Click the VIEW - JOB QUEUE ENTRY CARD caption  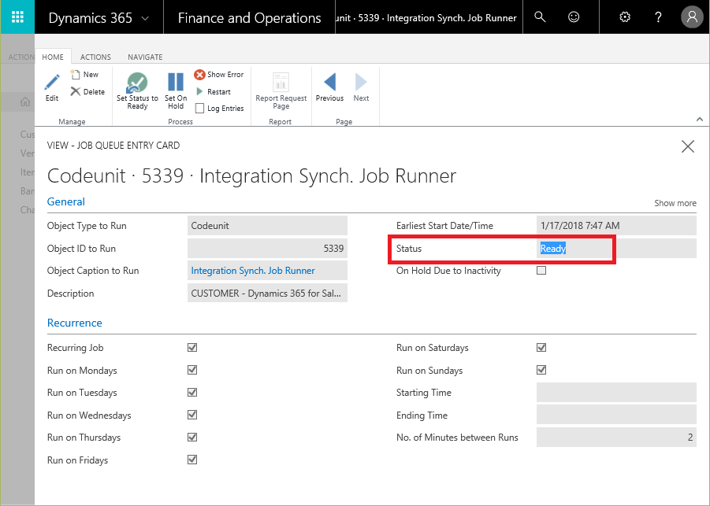click(113, 146)
